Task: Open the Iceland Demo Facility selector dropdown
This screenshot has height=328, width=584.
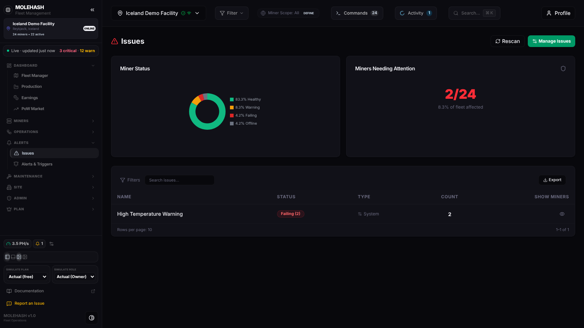Action: pyautogui.click(x=158, y=13)
